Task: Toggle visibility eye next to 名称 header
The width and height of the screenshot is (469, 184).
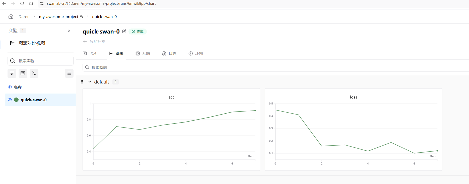Action: point(10,87)
